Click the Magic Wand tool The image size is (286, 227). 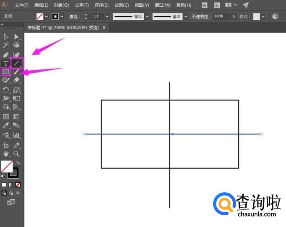(x=6, y=45)
